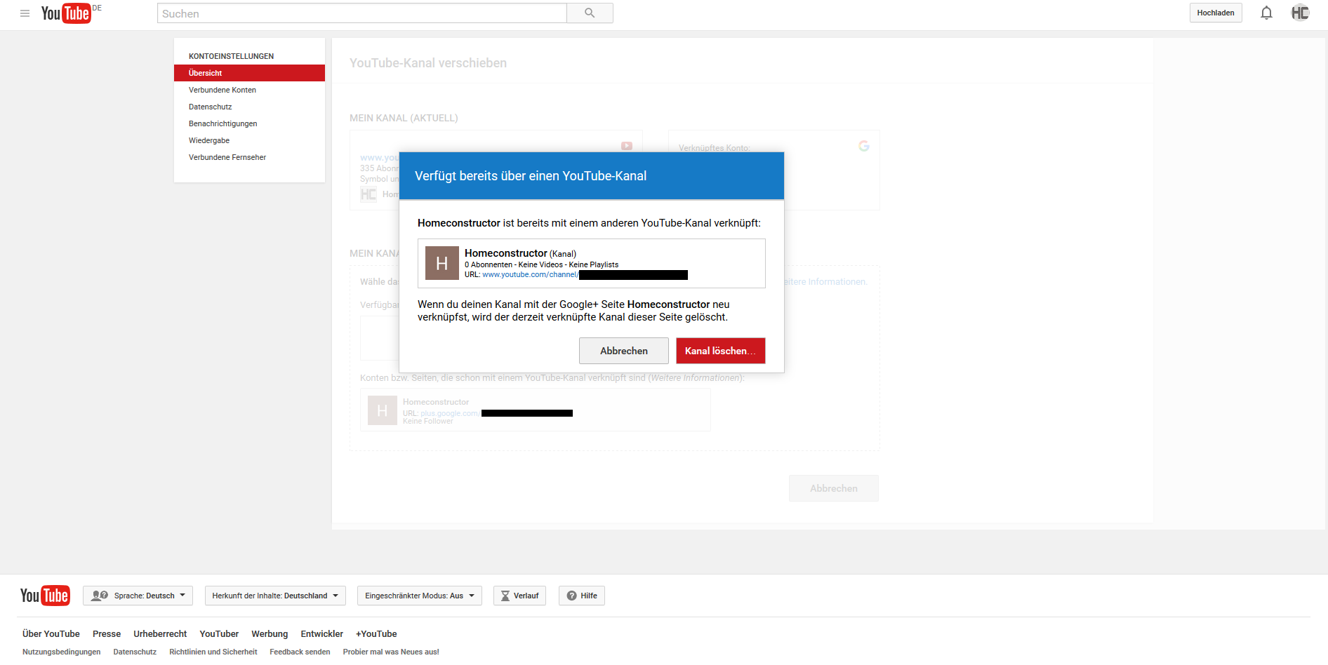Expand Herkunft der Inhalte: Deutschland dropdown
This screenshot has width=1328, height=665.
coord(275,596)
